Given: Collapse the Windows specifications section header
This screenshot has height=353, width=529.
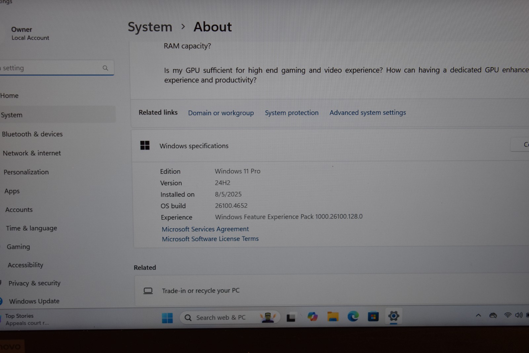Looking at the screenshot, I should click(x=331, y=146).
